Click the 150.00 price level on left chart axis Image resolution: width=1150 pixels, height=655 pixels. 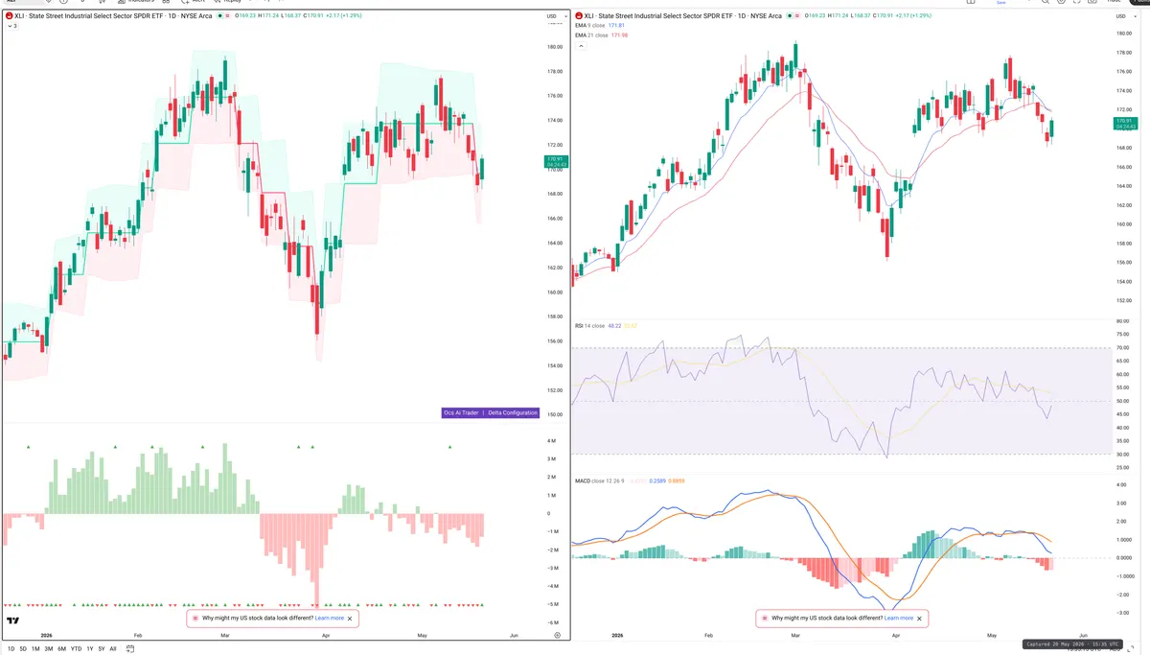pyautogui.click(x=555, y=414)
